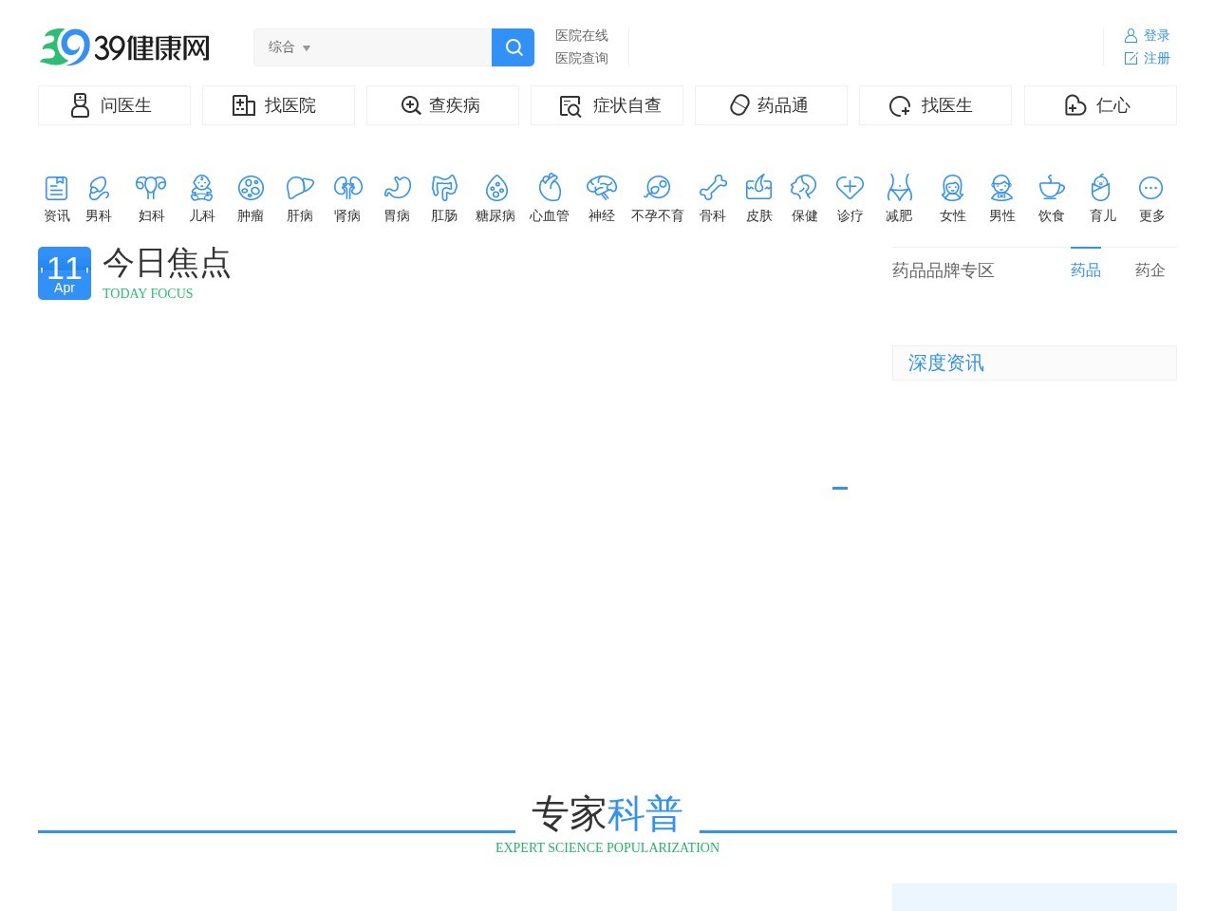Click the blue search magnifier button
Screen dimensions: 1215x911
point(513,46)
